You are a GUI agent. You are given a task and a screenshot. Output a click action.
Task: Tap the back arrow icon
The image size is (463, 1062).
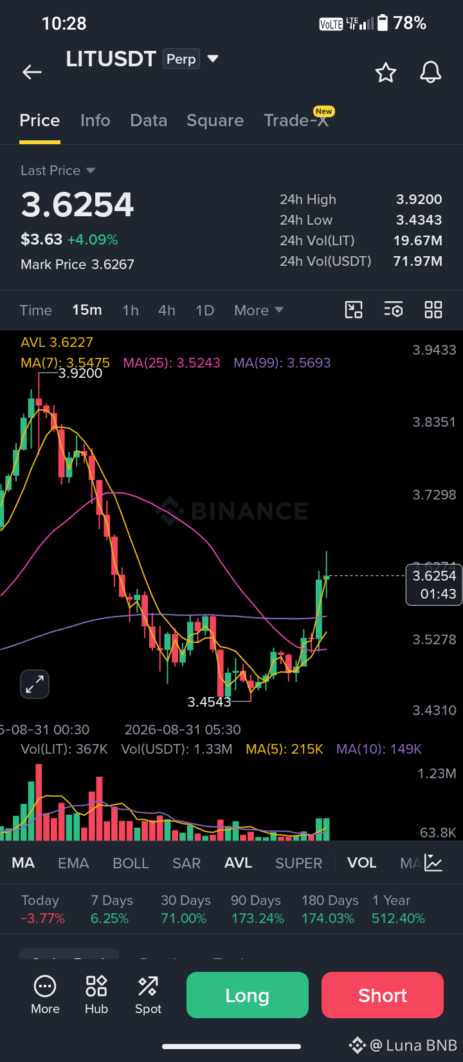(x=32, y=72)
